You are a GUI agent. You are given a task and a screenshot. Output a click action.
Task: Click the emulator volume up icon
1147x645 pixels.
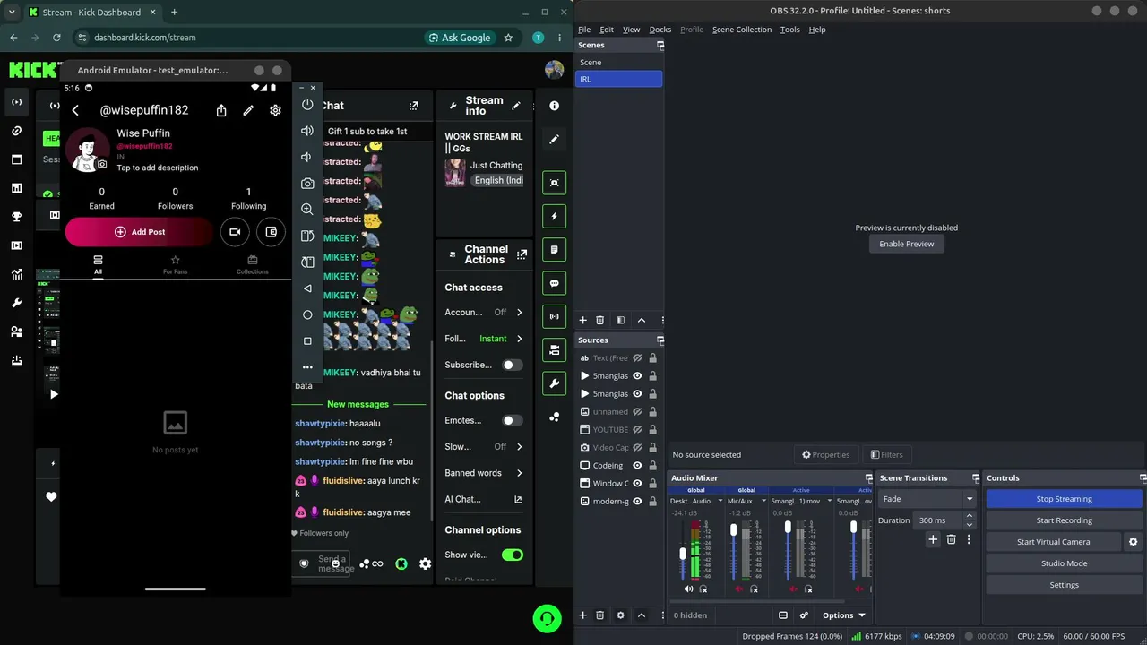tap(307, 131)
